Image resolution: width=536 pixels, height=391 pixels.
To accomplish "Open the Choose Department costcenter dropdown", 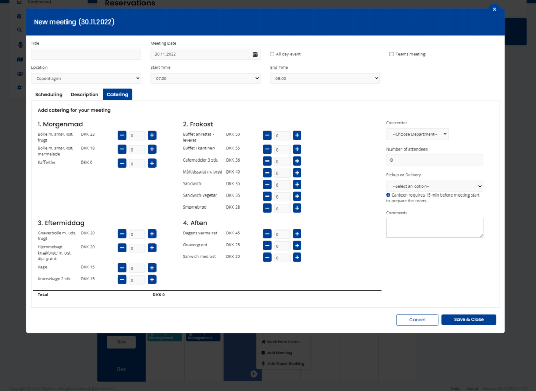I will [x=417, y=134].
